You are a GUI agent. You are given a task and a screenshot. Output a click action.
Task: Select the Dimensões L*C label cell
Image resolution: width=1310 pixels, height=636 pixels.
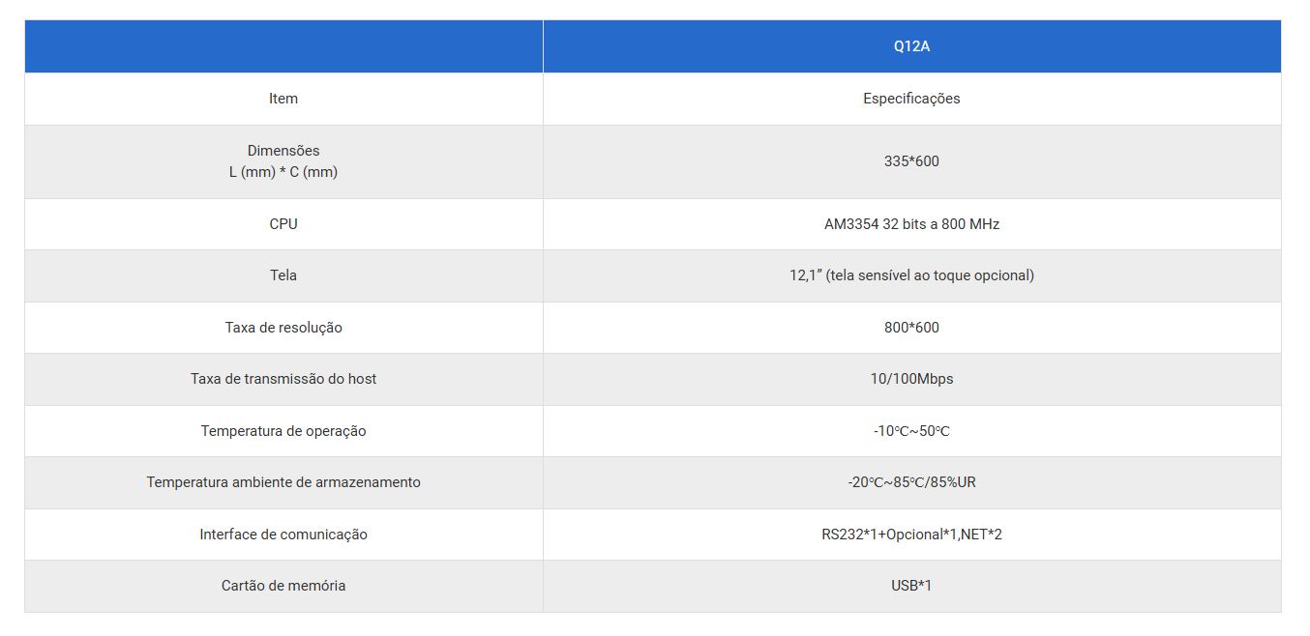coord(283,161)
